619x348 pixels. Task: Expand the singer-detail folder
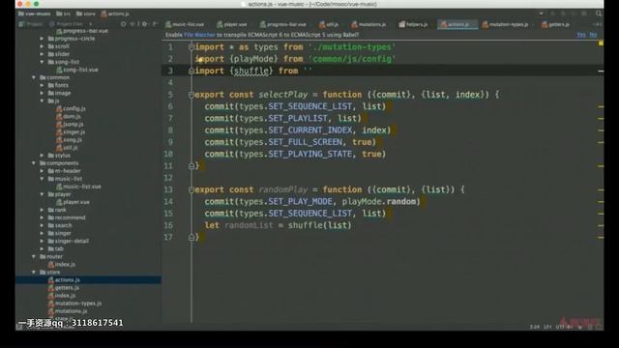42,241
